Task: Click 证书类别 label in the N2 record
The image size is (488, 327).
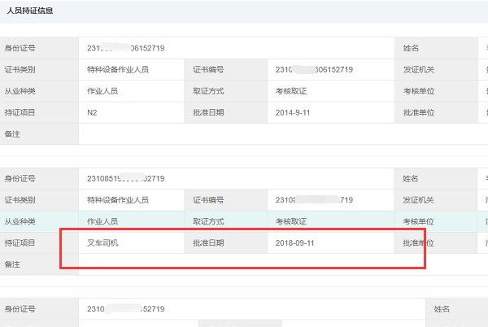Action: tap(20, 70)
